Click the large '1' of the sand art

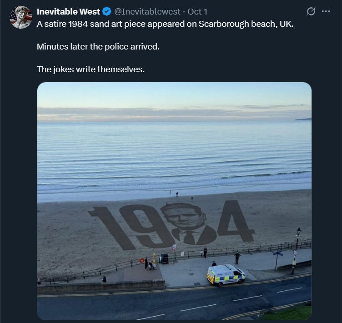click(x=112, y=228)
